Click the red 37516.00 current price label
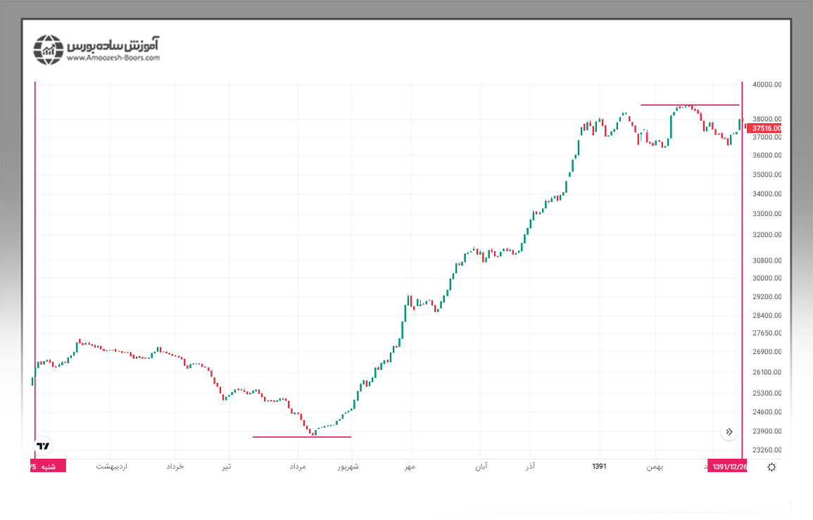Viewport: 813px width, 520px height. (x=767, y=129)
